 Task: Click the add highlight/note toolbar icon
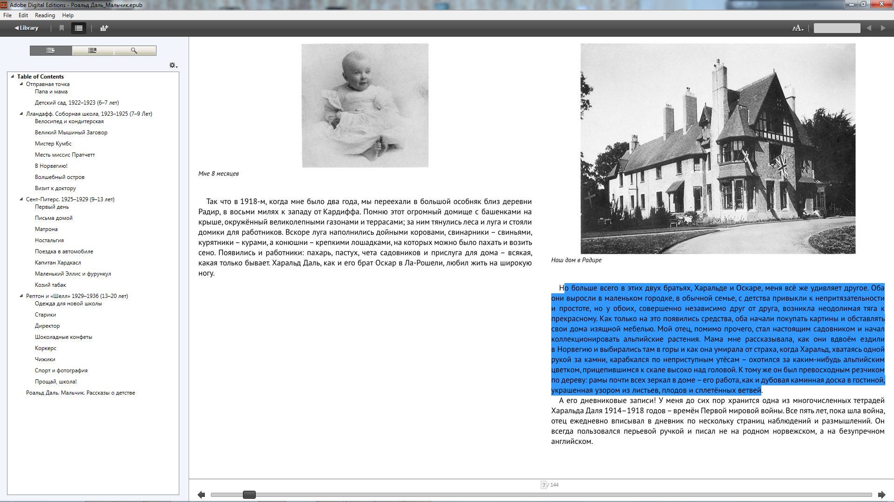[104, 28]
